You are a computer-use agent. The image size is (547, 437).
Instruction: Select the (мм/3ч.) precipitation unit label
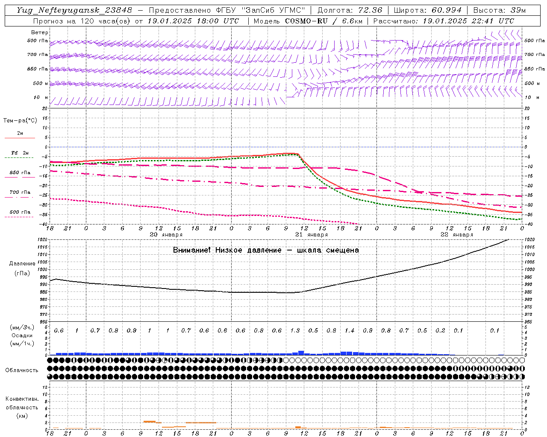22,327
